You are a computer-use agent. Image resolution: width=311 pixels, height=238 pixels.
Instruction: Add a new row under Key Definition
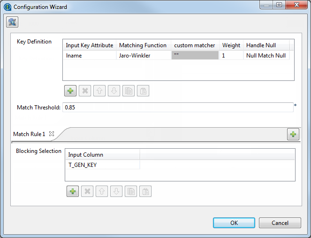tap(71, 91)
